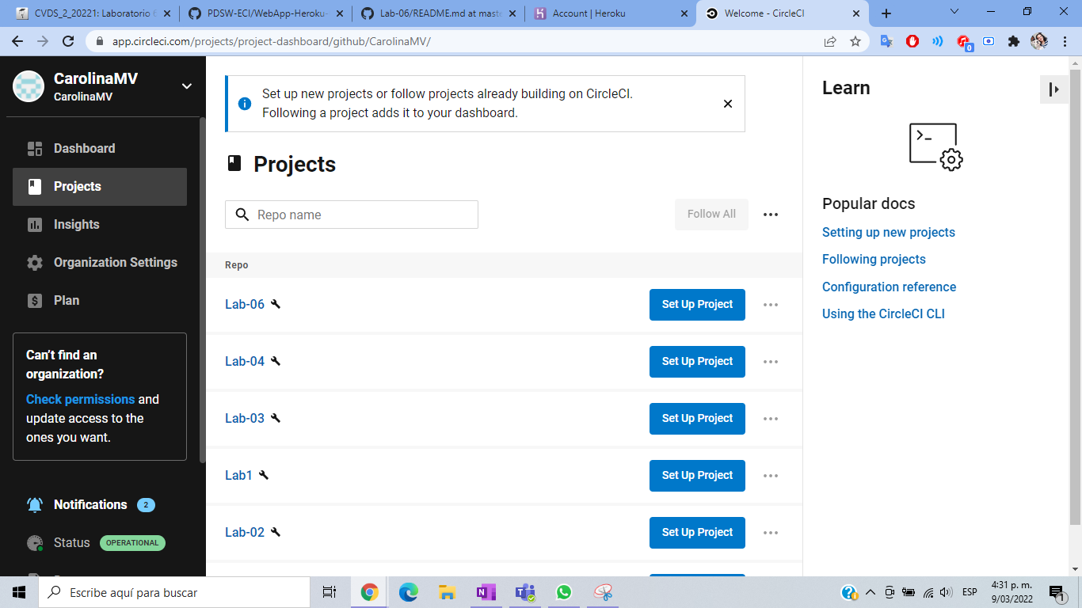Set up the Lab-04 project
This screenshot has height=608, width=1082.
pyautogui.click(x=697, y=362)
